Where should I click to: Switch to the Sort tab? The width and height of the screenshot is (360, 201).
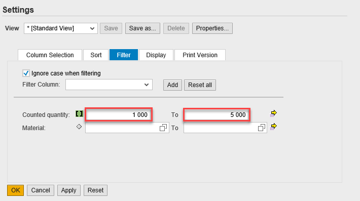96,55
